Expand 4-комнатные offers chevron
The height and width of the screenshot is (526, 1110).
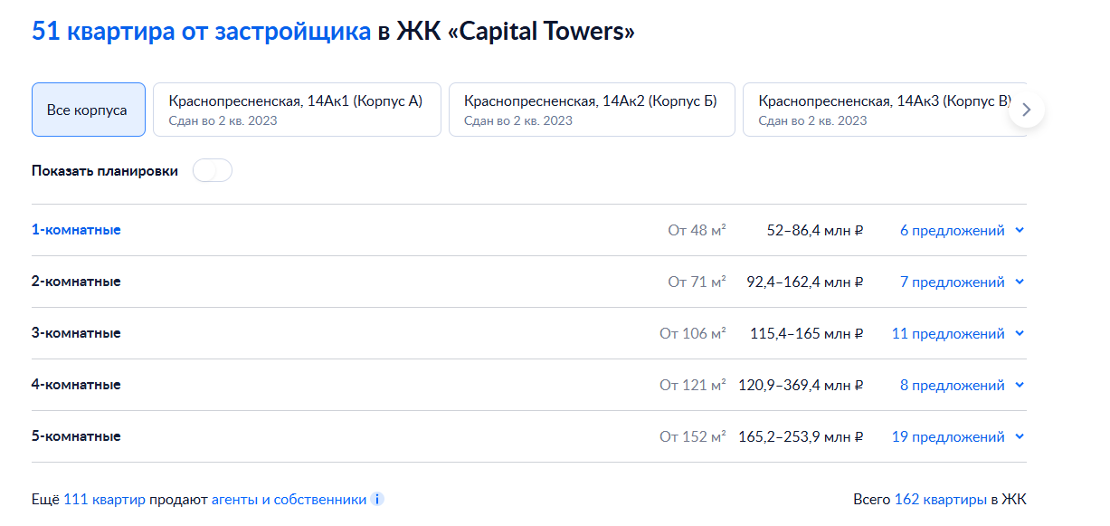coord(1020,385)
